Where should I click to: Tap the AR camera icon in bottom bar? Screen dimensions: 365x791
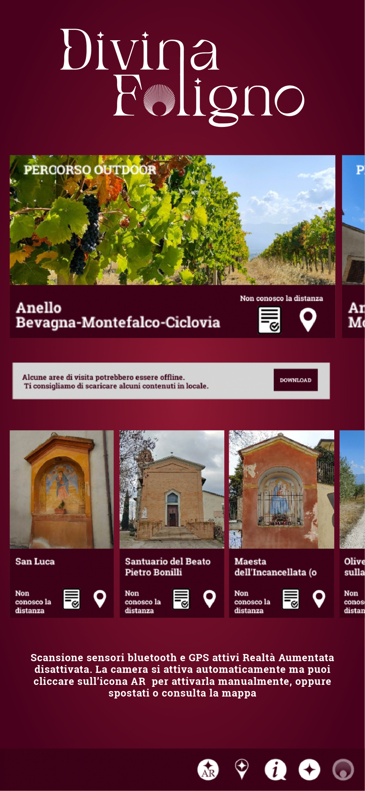coord(208,770)
